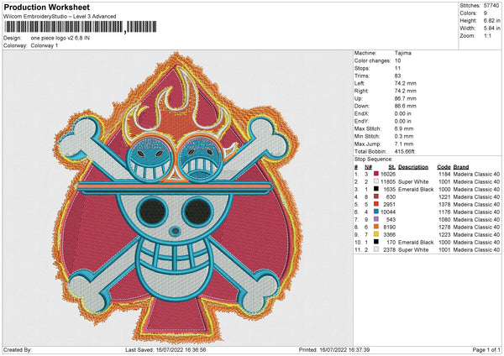Click the 'Brand' column header
Screen dimensions: 504x356
pos(461,167)
